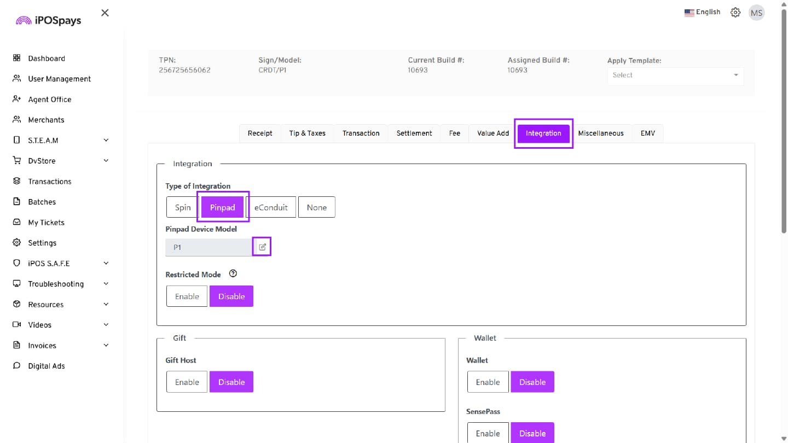Disable the Wallet option
The height and width of the screenshot is (443, 788).
[x=532, y=382]
